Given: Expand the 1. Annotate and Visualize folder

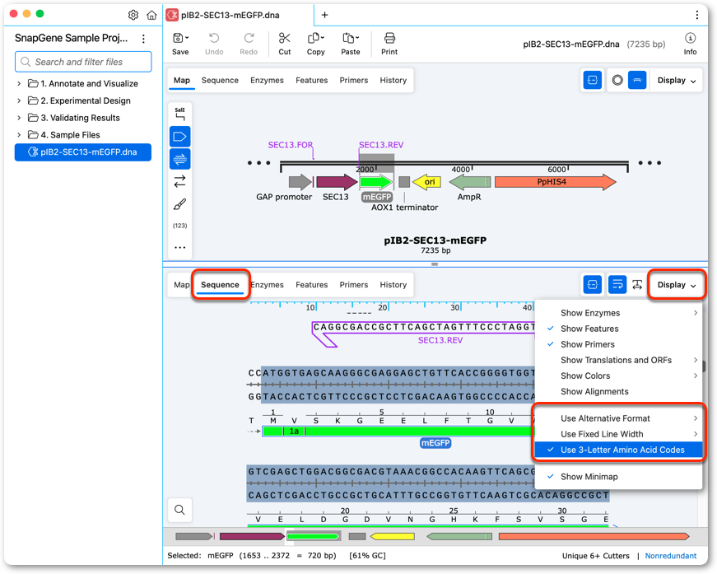Looking at the screenshot, I should coord(19,84).
